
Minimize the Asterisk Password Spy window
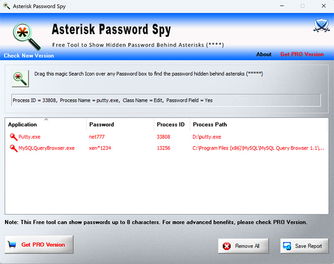click(282, 6)
